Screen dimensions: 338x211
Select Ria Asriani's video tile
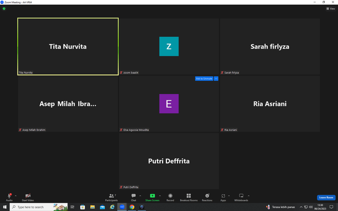[270, 104]
